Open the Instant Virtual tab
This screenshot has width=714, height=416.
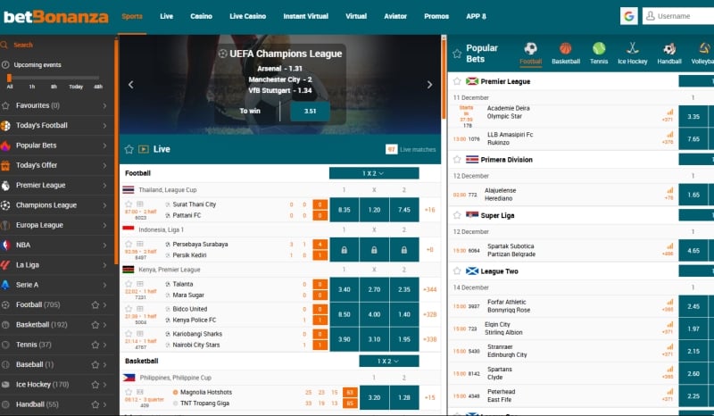coord(305,16)
